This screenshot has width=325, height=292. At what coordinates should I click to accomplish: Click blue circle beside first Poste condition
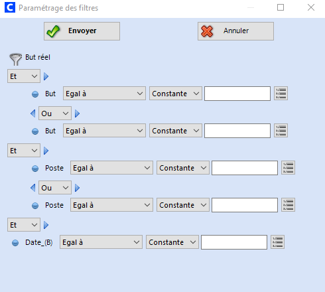[x=35, y=169]
